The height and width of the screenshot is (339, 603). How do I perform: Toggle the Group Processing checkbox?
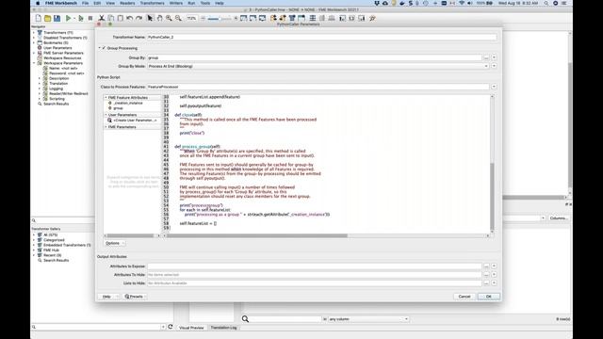(104, 48)
